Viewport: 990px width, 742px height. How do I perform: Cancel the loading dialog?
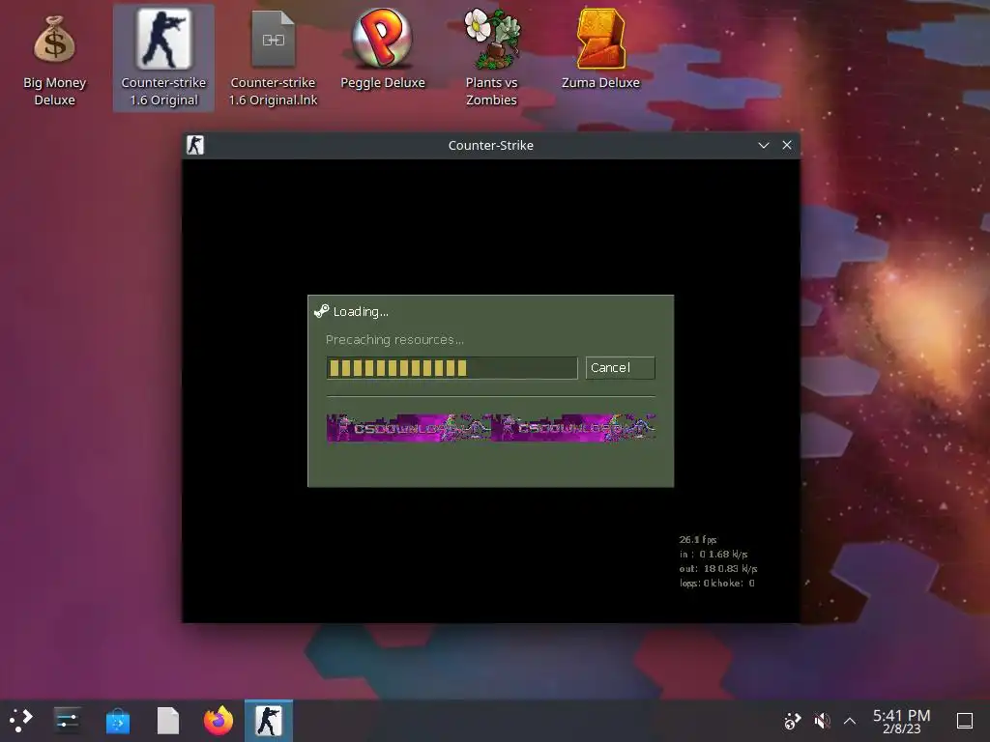click(x=620, y=368)
